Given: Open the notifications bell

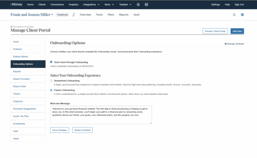Looking at the screenshot, I should pos(138,4).
